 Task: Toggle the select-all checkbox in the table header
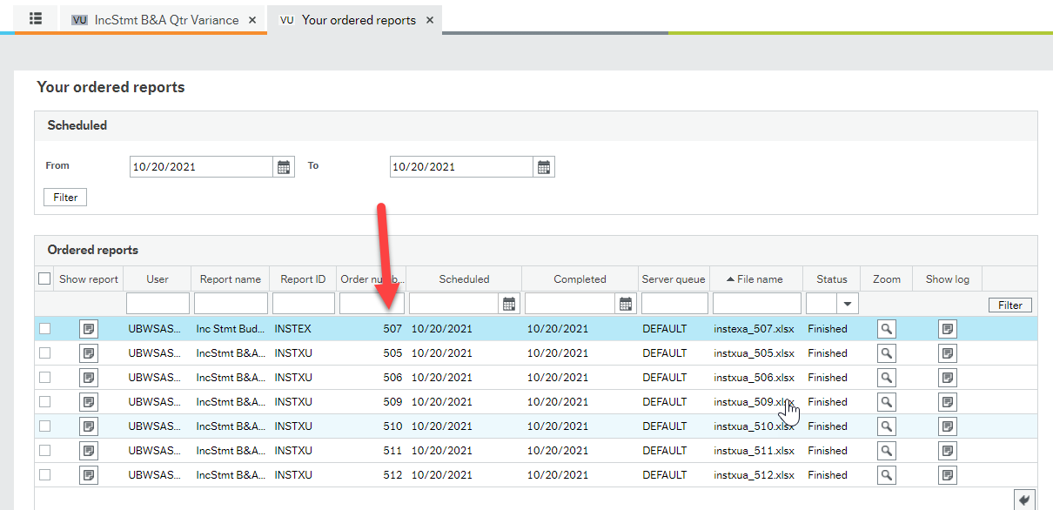coord(44,278)
